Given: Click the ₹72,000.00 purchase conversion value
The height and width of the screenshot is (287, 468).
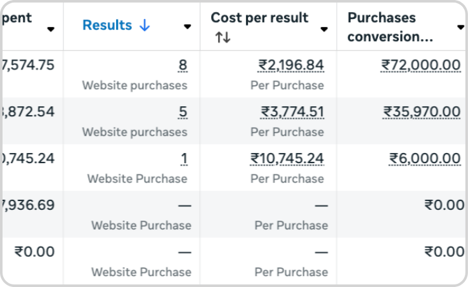Looking at the screenshot, I should point(420,65).
